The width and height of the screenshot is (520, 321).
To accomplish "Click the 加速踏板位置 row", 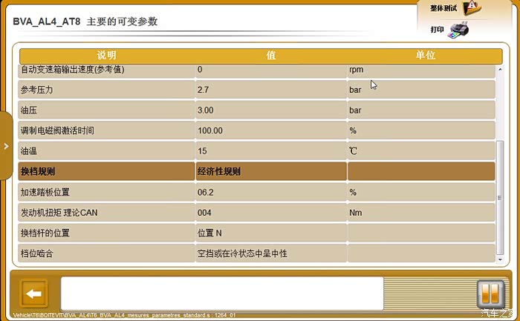I will (x=107, y=192).
